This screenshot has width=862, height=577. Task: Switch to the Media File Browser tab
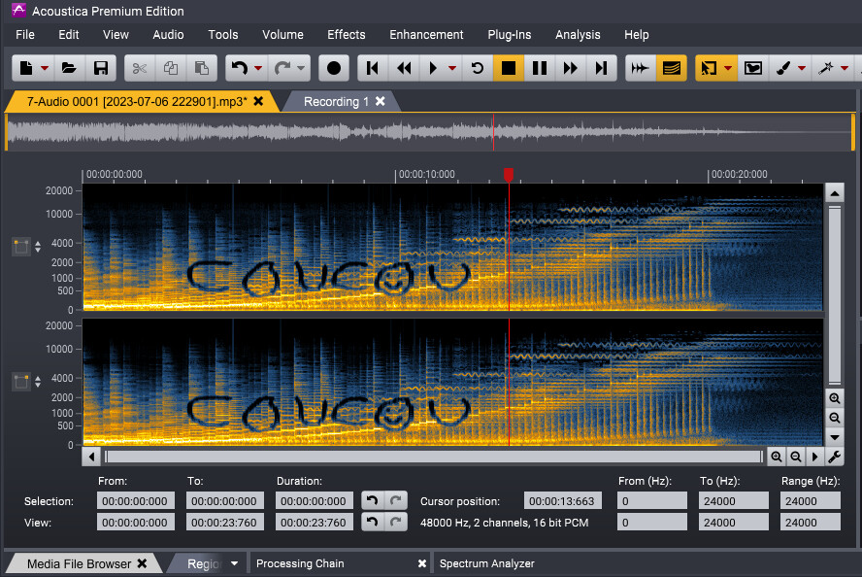(80, 563)
